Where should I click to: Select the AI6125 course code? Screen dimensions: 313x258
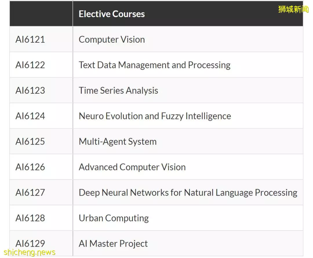pyautogui.click(x=30, y=142)
